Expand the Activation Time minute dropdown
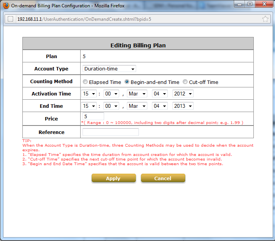 coord(111,94)
